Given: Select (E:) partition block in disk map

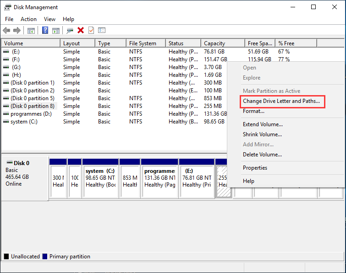Looking at the screenshot, I should 197,178.
